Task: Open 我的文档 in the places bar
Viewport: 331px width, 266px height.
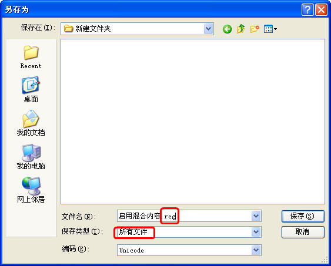Action: (x=31, y=123)
